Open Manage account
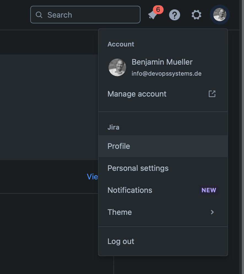 tap(137, 94)
